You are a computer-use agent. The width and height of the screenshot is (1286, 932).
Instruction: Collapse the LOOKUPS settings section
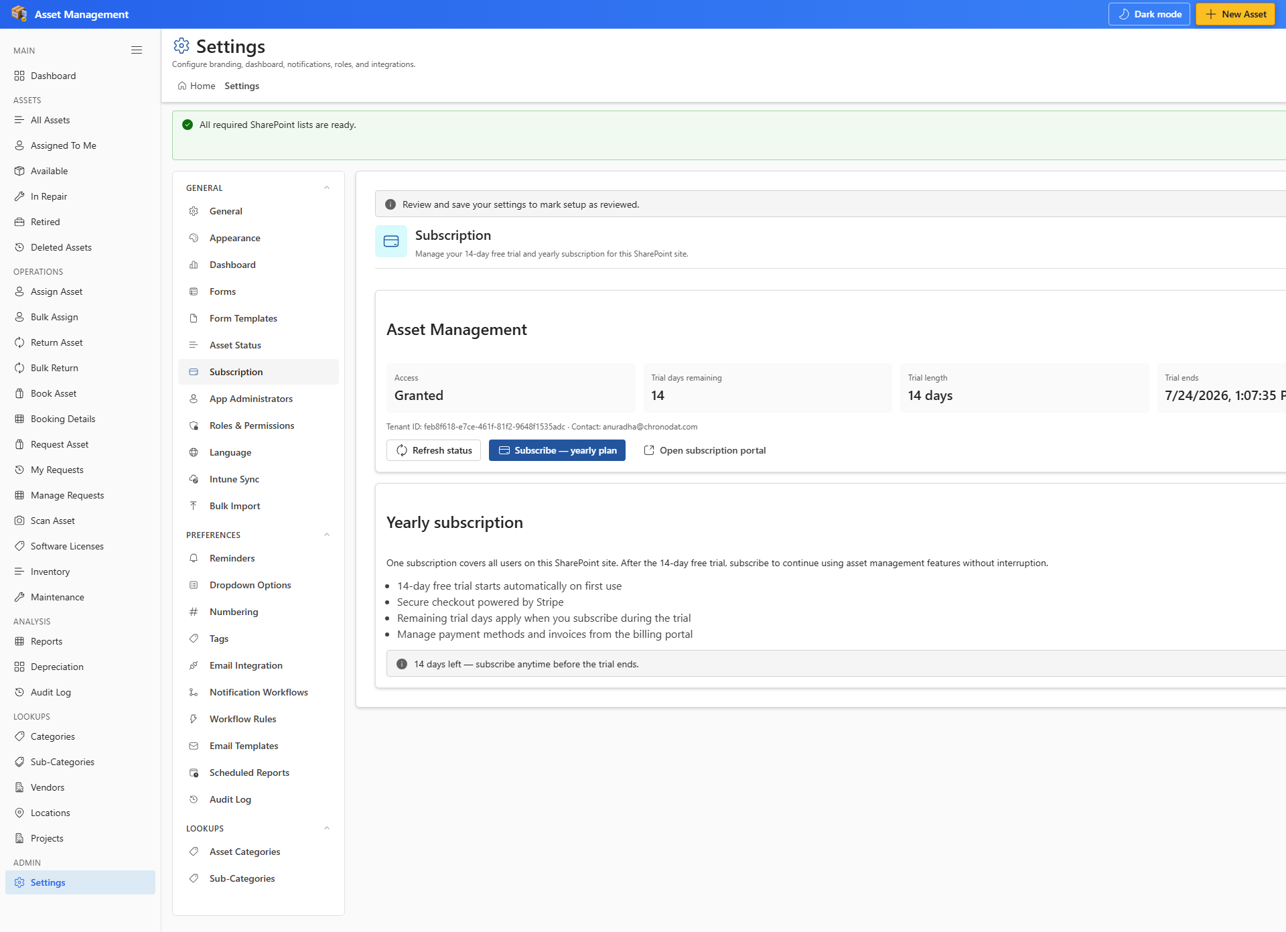coord(327,828)
